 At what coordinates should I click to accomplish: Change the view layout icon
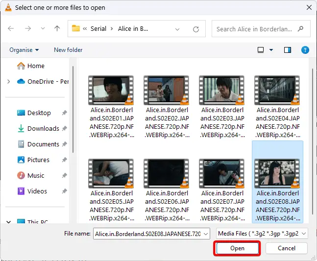[x=261, y=49]
